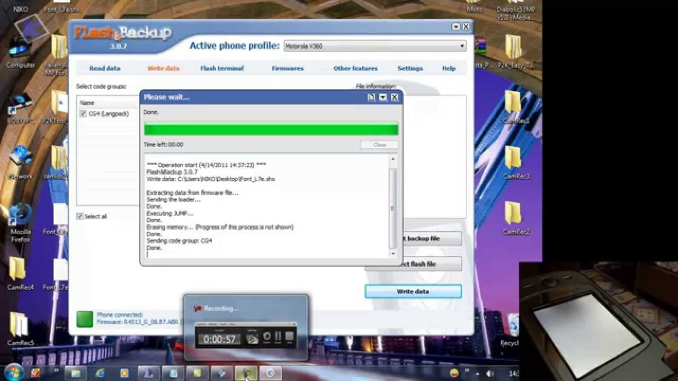Click the Windows Start orb
Screen dimensions: 678x381
14,373
